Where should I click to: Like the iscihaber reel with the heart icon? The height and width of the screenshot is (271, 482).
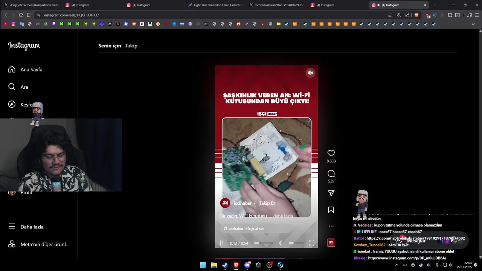click(x=331, y=153)
